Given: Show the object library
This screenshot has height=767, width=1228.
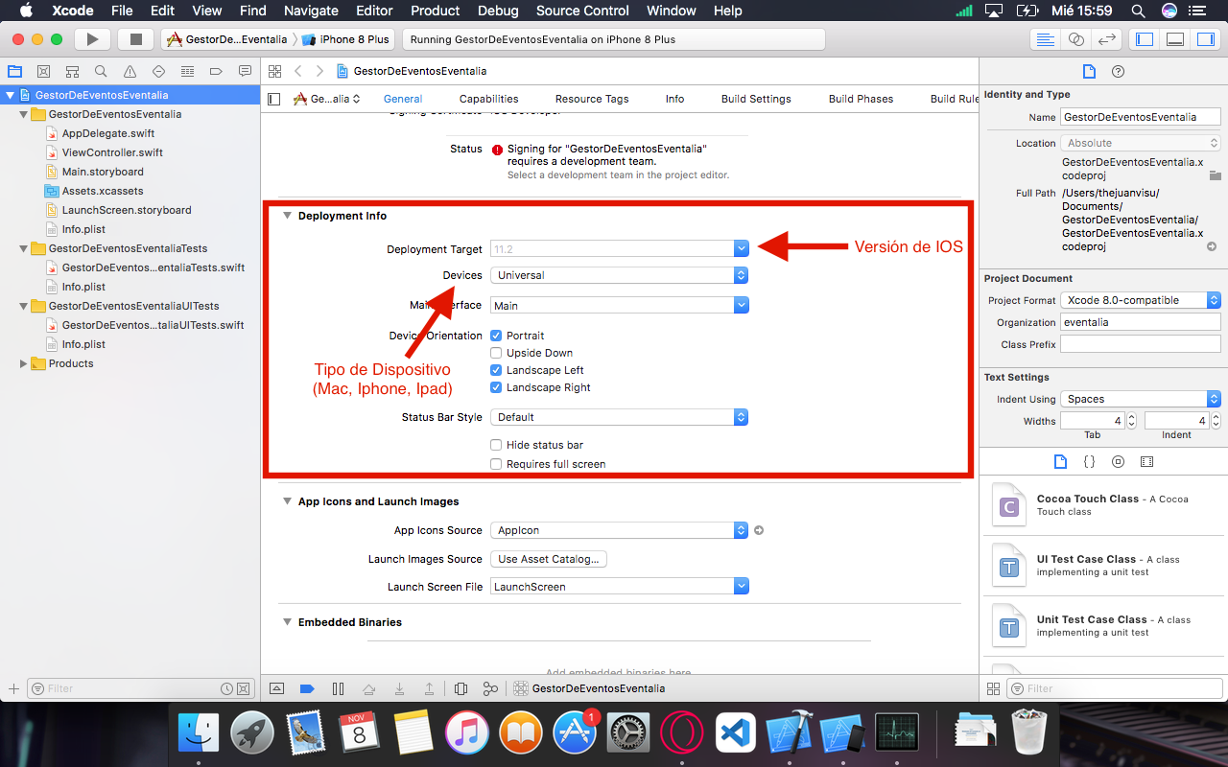Looking at the screenshot, I should (x=1118, y=461).
